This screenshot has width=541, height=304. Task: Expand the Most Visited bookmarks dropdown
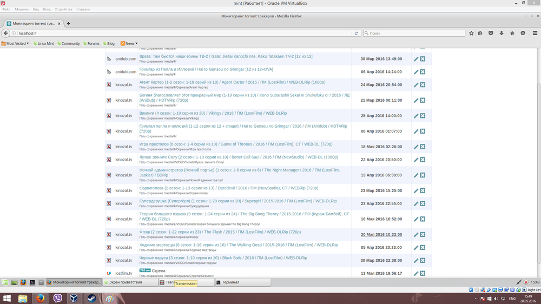(x=16, y=43)
